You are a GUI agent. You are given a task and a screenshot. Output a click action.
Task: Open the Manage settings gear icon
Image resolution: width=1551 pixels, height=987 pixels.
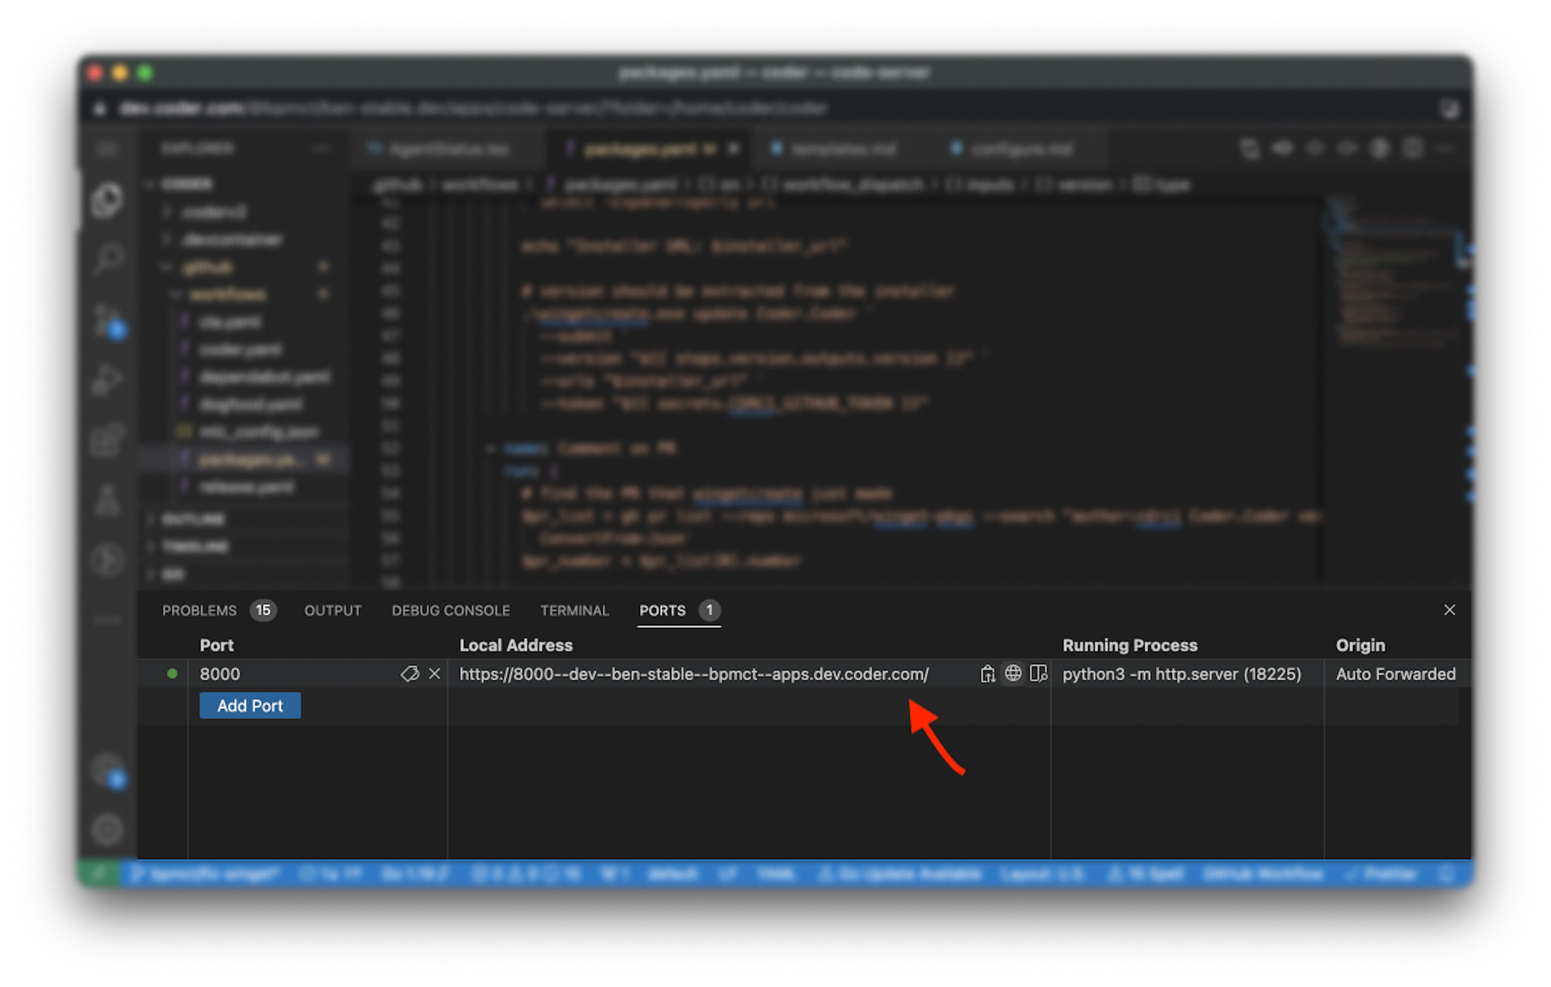pyautogui.click(x=107, y=829)
